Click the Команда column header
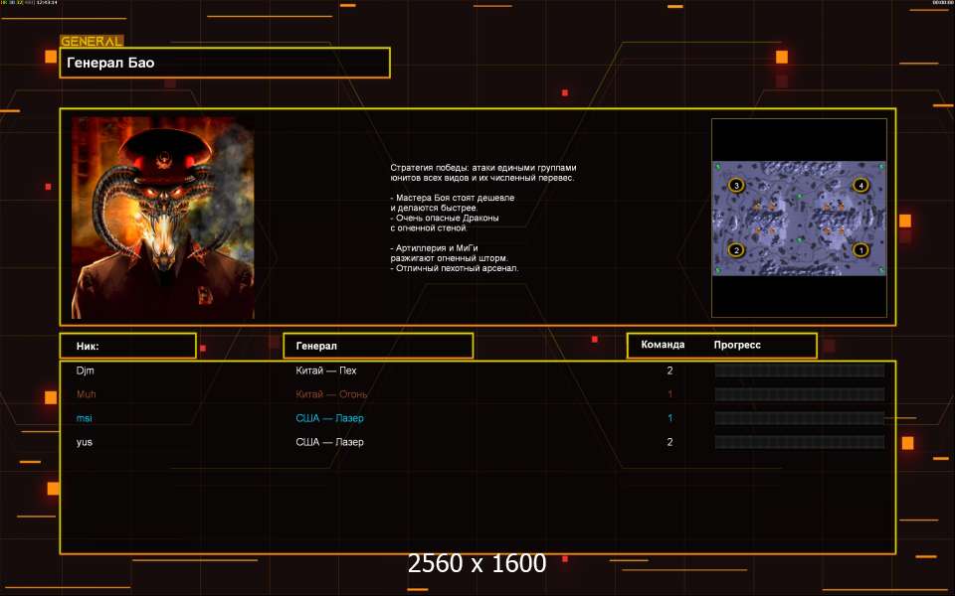This screenshot has width=955, height=596. [x=663, y=345]
